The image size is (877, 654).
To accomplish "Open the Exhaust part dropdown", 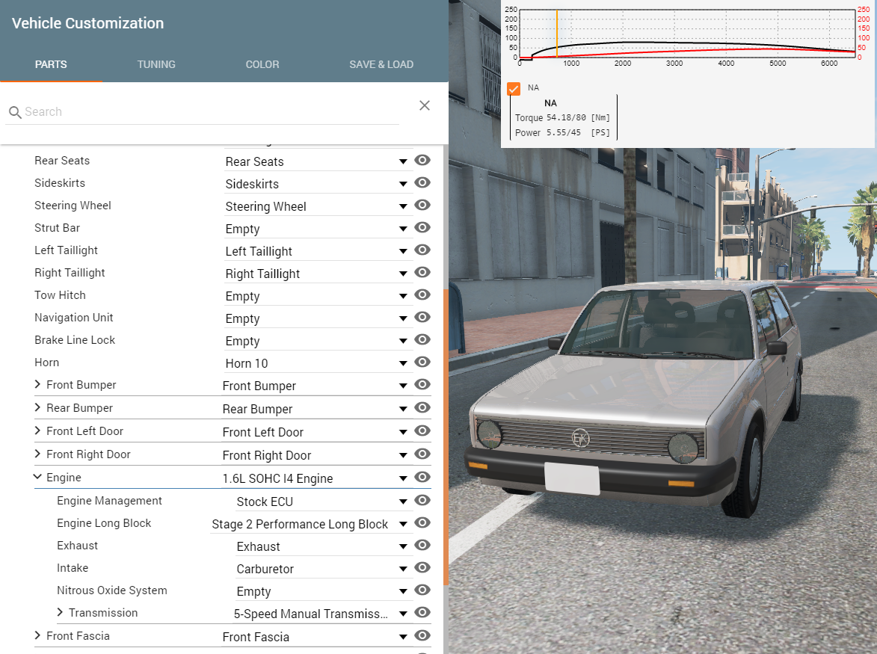I will point(323,546).
